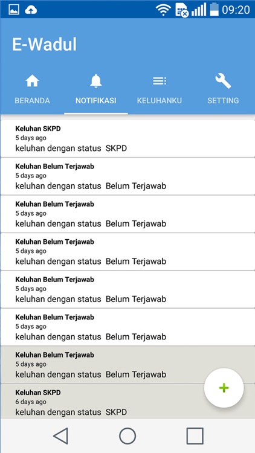The height and width of the screenshot is (453, 255).
Task: Click the 09:20 clock in status bar
Action: (236, 10)
